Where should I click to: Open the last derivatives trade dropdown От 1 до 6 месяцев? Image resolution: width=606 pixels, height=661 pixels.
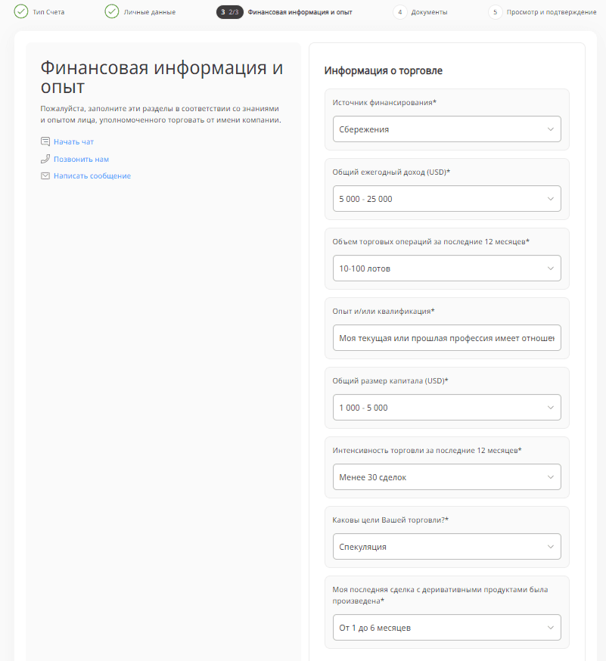coord(446,627)
